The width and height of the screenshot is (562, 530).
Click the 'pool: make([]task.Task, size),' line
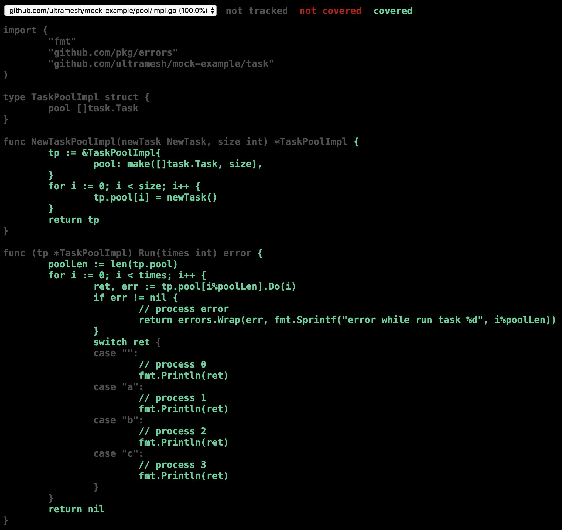tap(177, 164)
